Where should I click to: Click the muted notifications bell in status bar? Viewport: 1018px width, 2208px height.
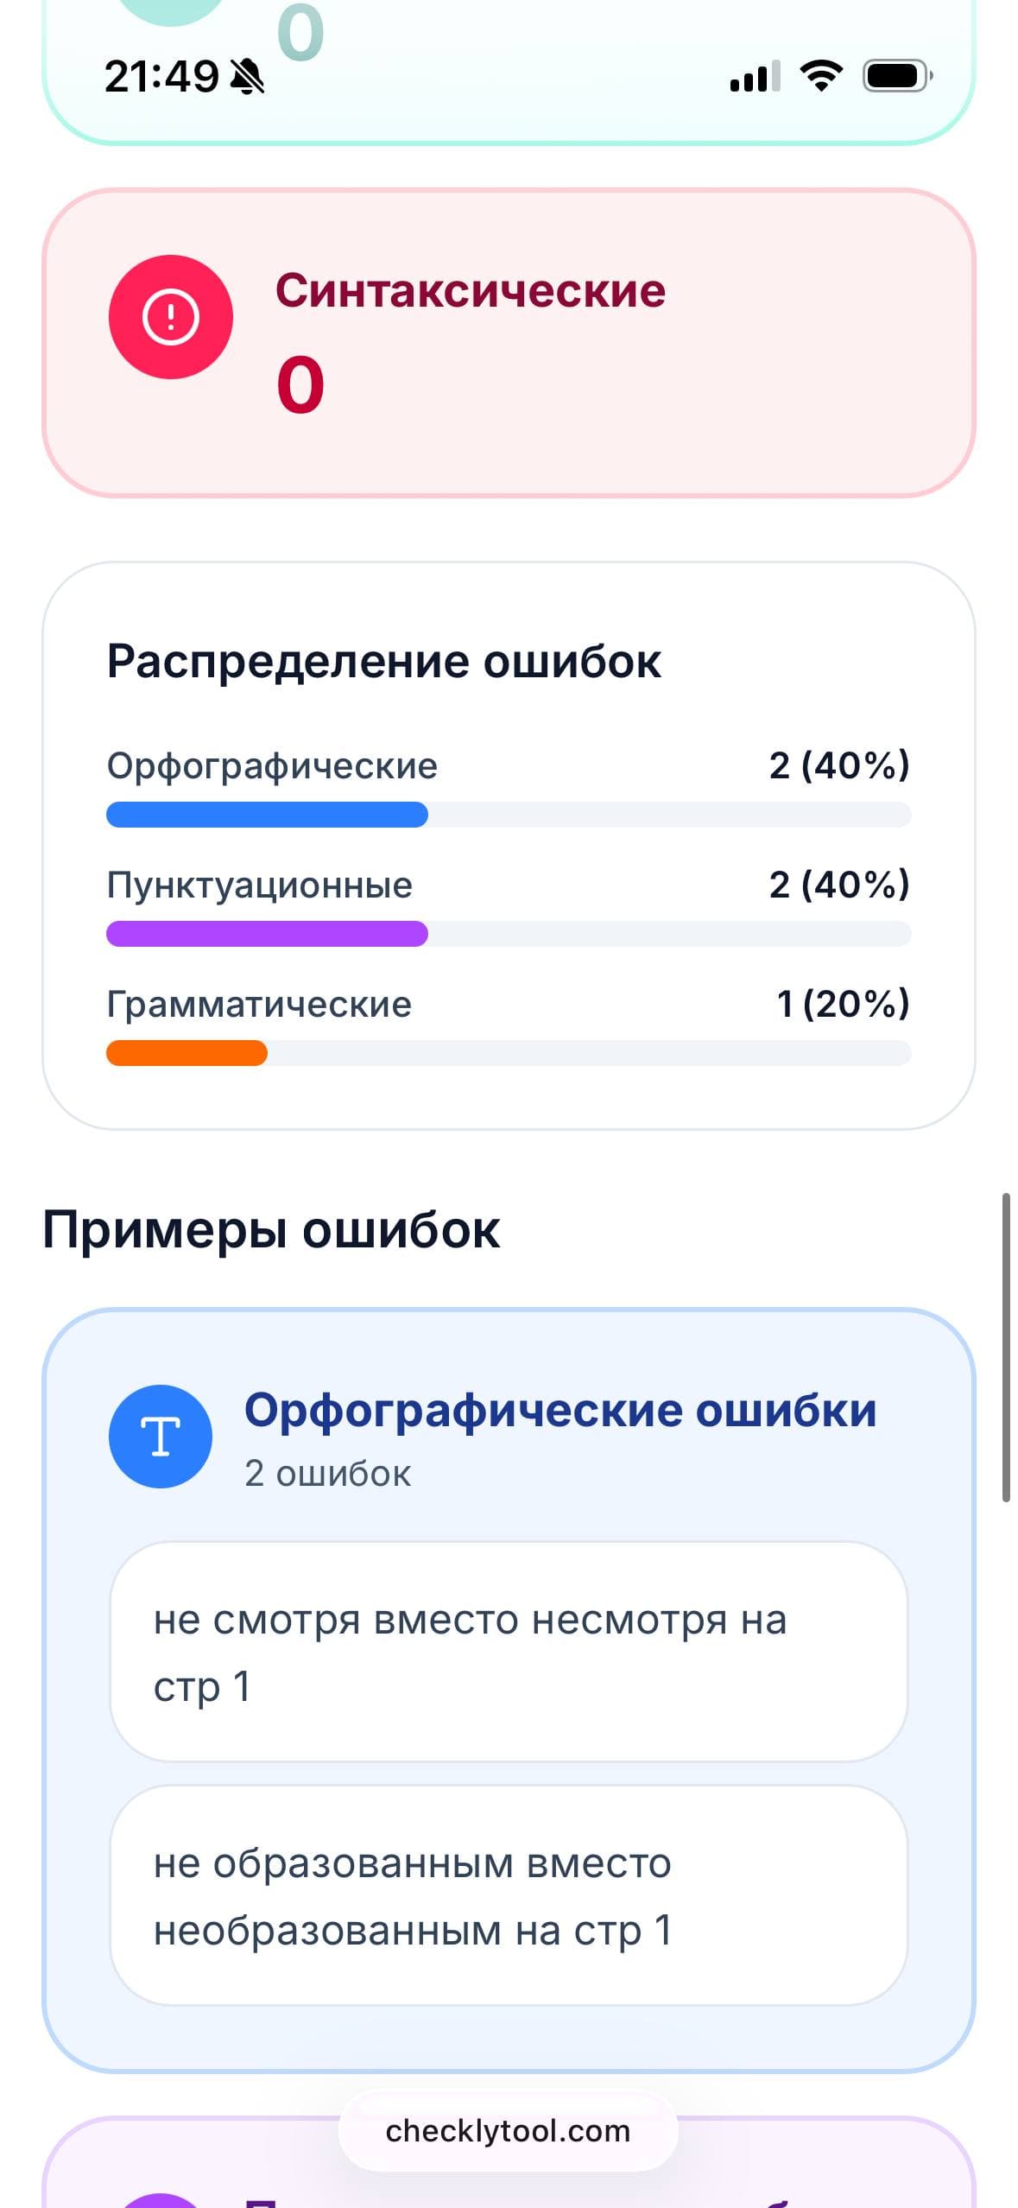(248, 76)
